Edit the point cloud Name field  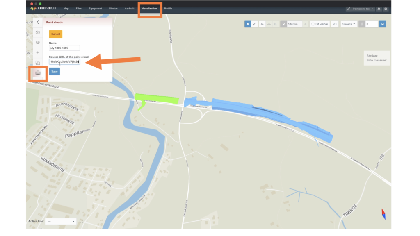(64, 48)
